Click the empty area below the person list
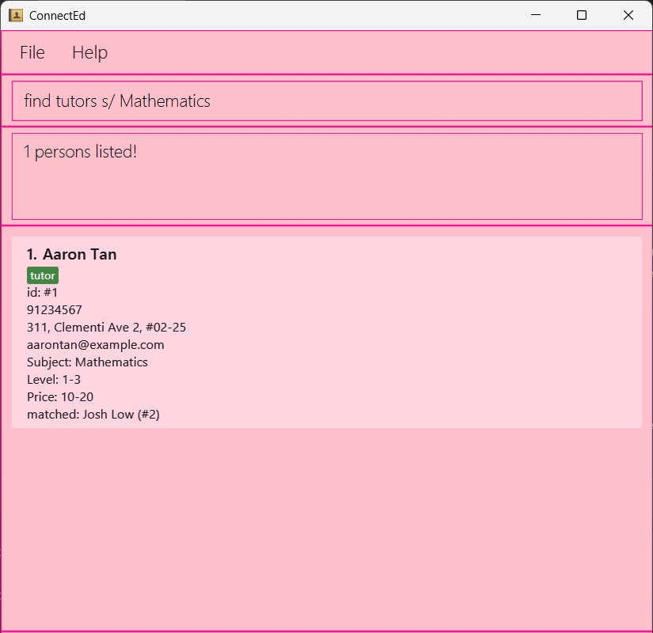Viewport: 653px width, 633px height. [326, 530]
